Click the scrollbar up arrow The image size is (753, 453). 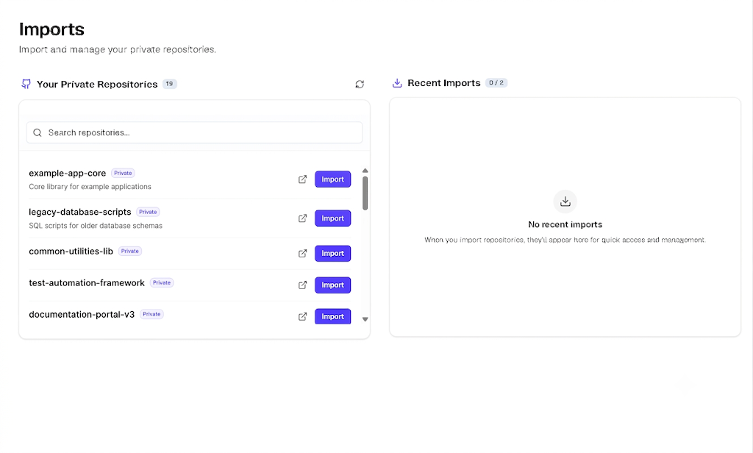coord(365,171)
